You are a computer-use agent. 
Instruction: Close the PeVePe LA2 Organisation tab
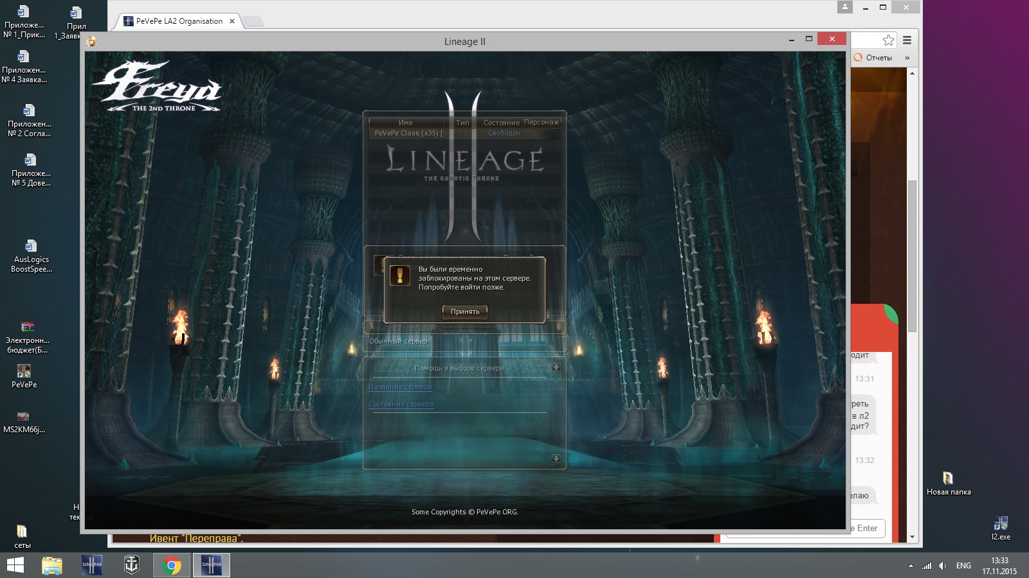[232, 21]
